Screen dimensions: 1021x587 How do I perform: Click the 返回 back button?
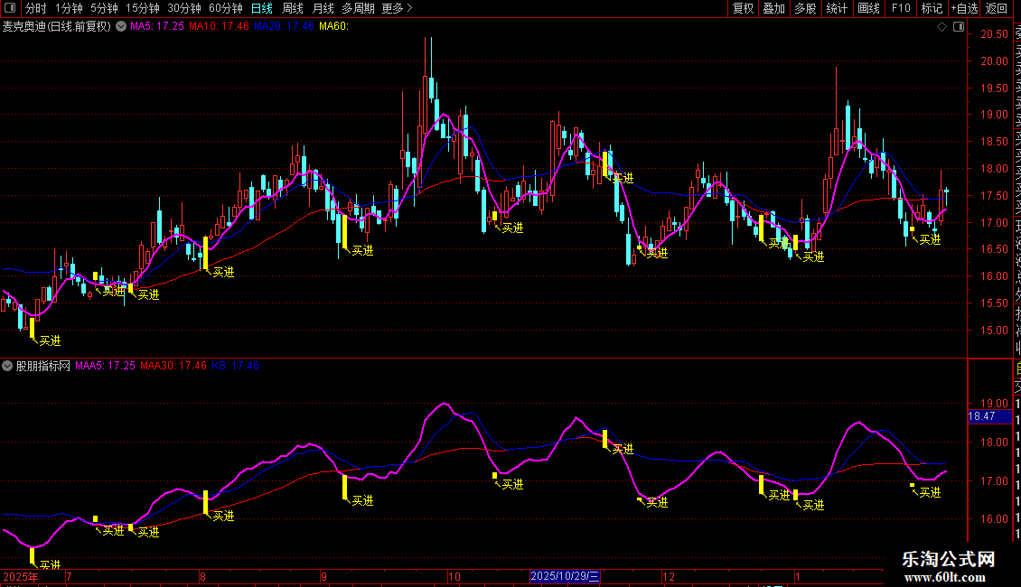[x=997, y=8]
